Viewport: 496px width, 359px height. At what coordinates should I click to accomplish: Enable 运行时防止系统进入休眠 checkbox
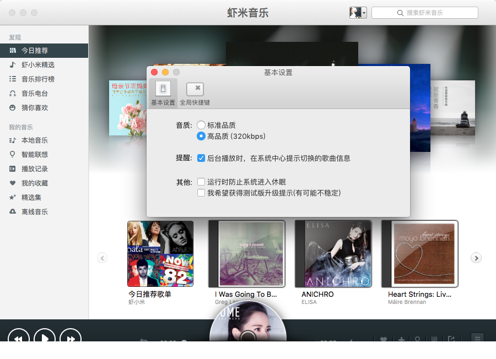pyautogui.click(x=201, y=182)
